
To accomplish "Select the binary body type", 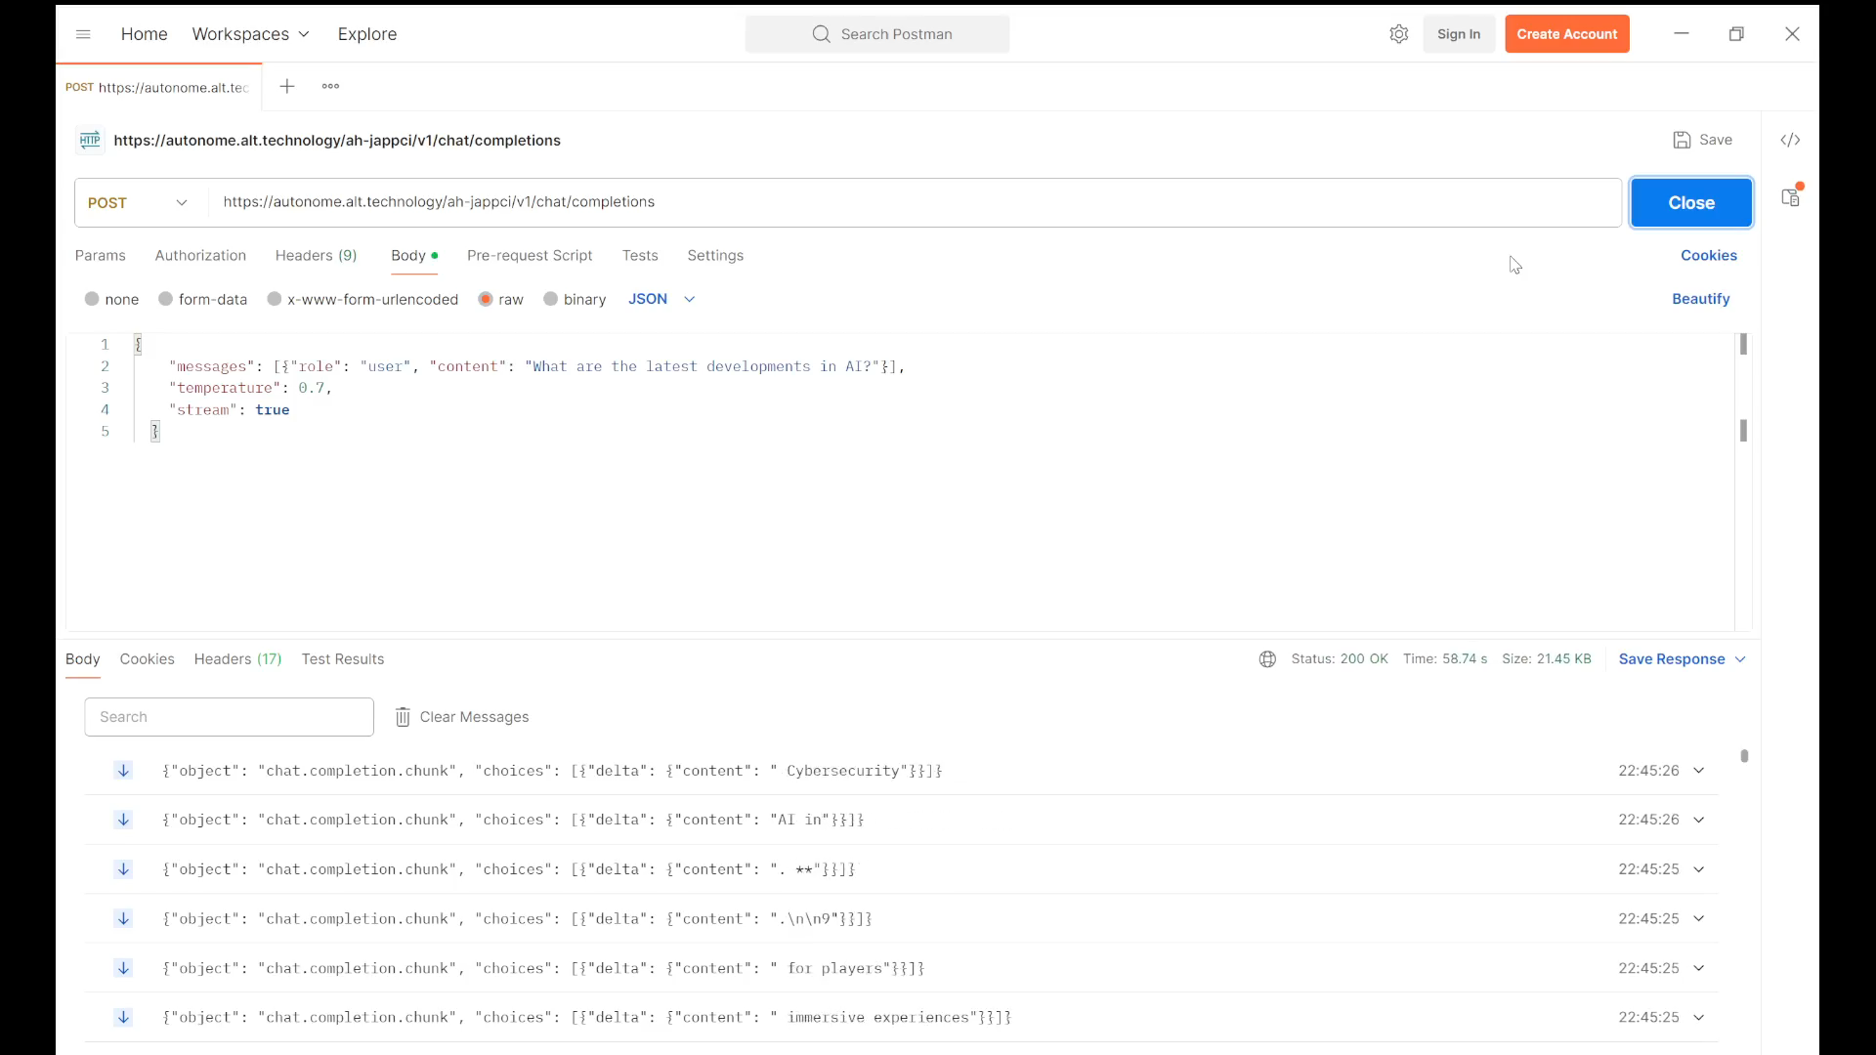I will pos(551,299).
